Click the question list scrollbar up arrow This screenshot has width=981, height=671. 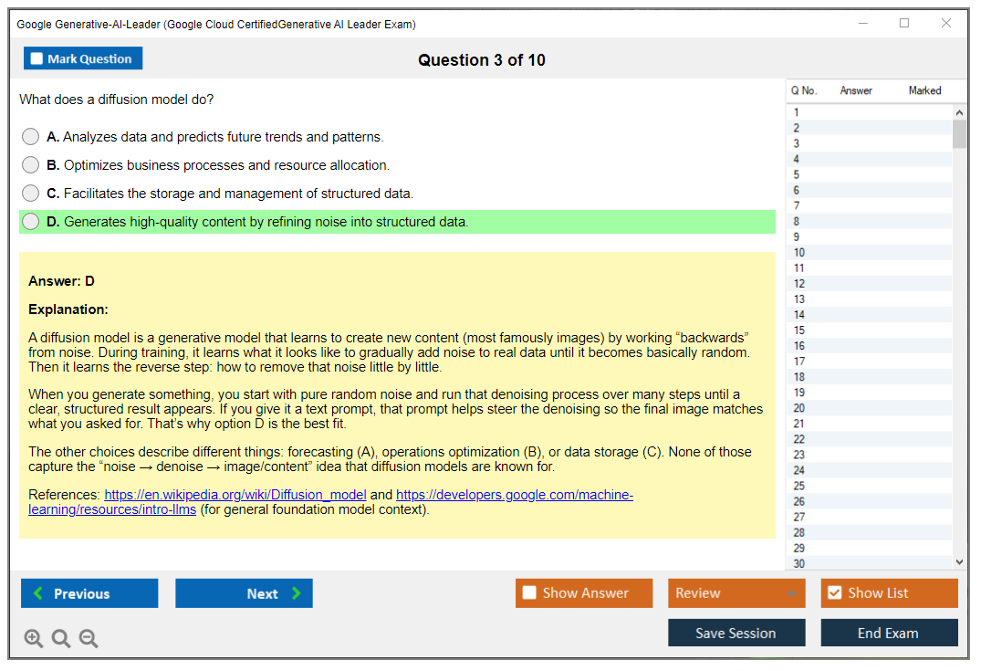coord(958,110)
